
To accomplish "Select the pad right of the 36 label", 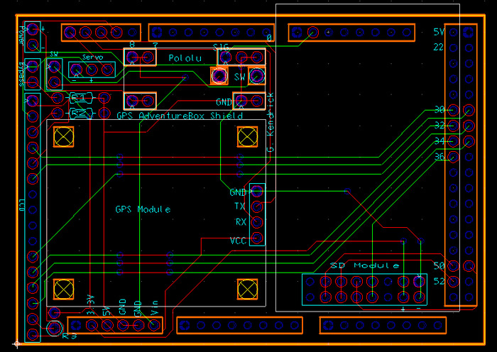I will point(454,157).
